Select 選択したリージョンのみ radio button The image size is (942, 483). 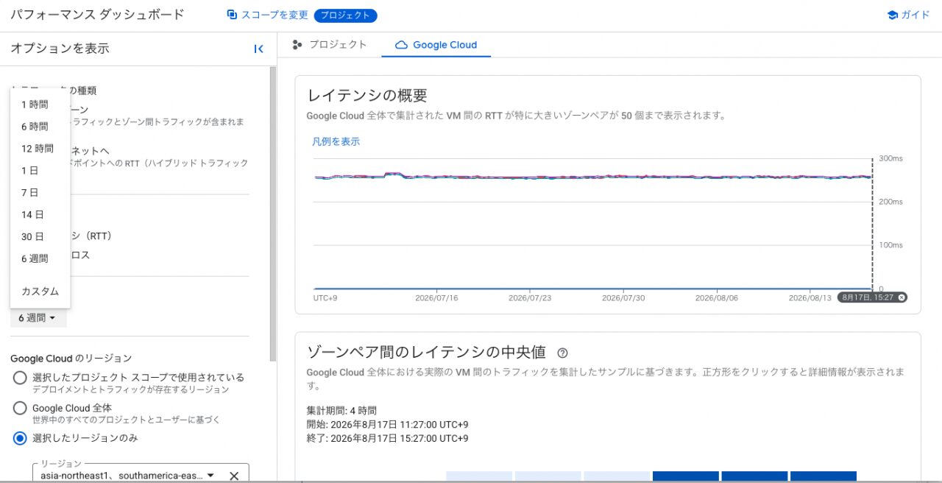tap(20, 438)
